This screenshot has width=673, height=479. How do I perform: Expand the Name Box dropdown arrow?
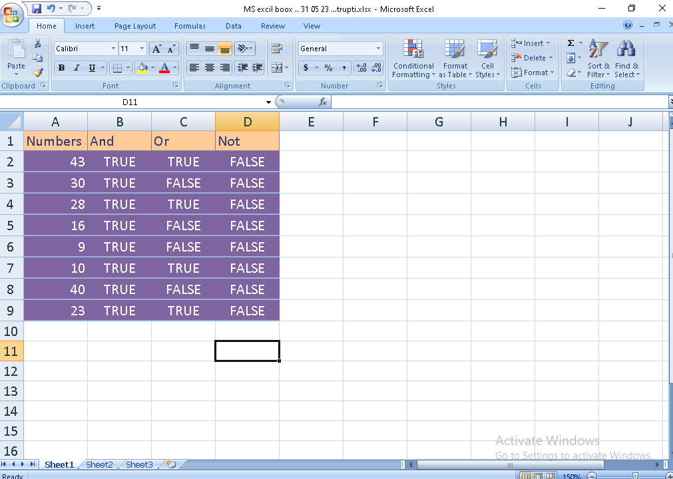pyautogui.click(x=269, y=102)
